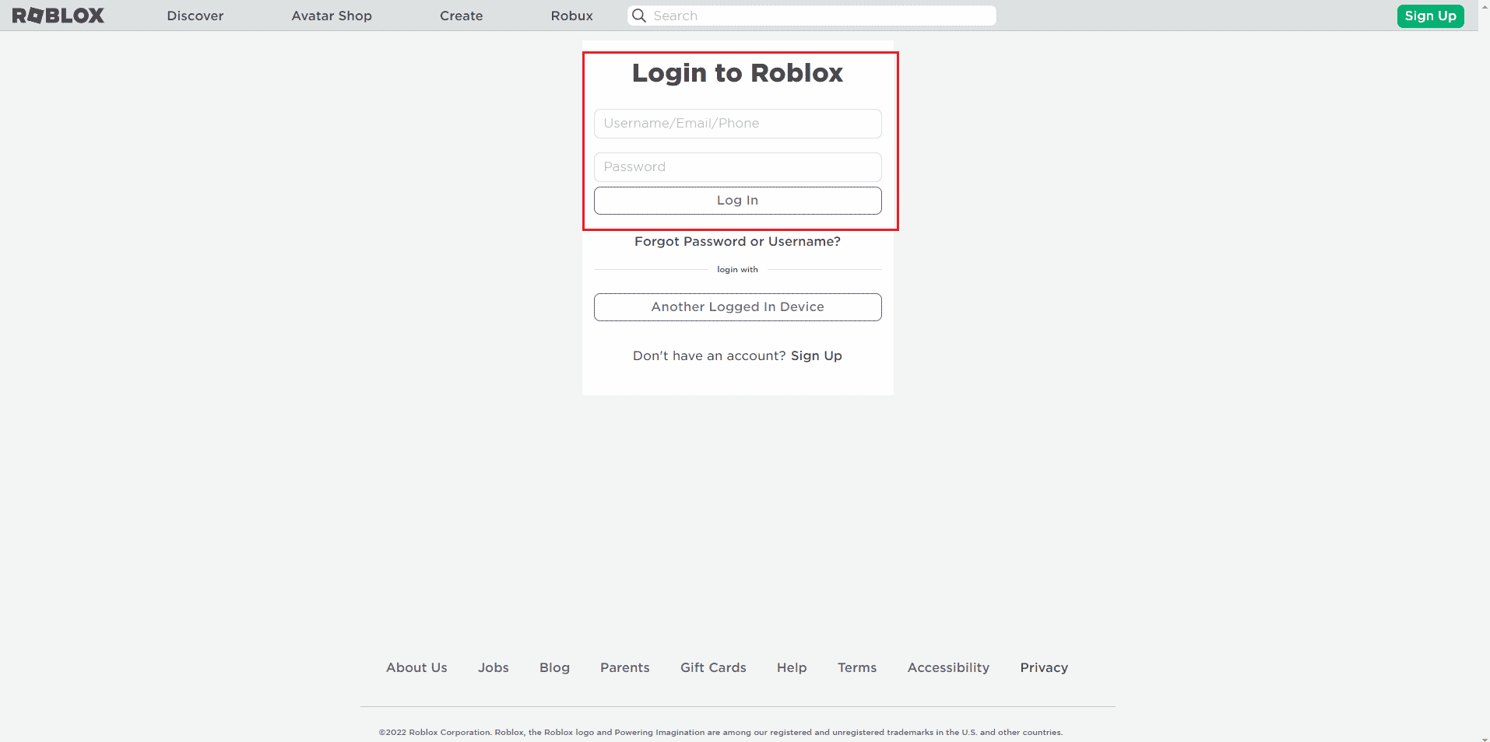Click the Roblox logo
The width and height of the screenshot is (1490, 742).
tap(58, 16)
